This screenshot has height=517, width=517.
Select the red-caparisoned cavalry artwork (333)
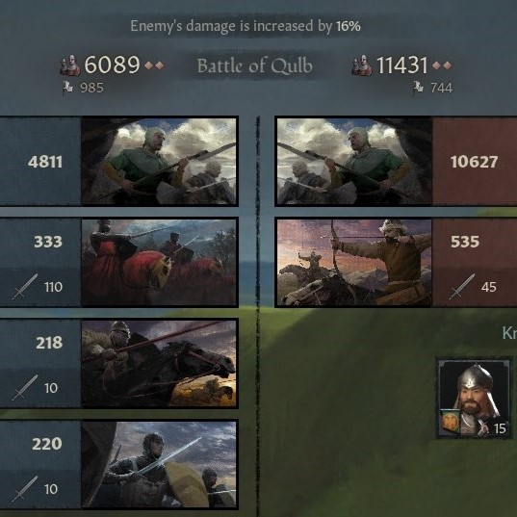[x=159, y=263]
